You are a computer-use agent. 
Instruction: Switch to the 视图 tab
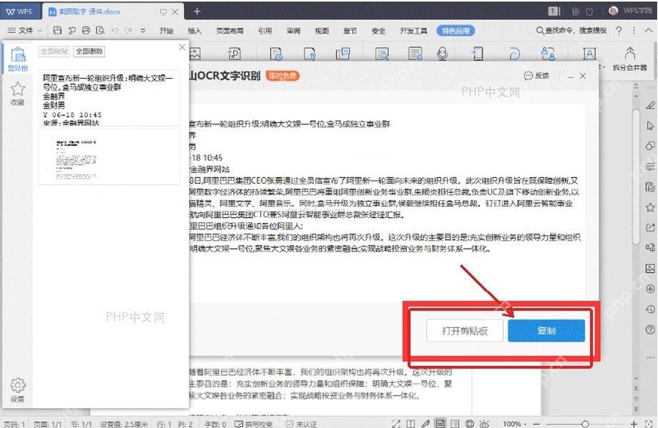coord(322,31)
